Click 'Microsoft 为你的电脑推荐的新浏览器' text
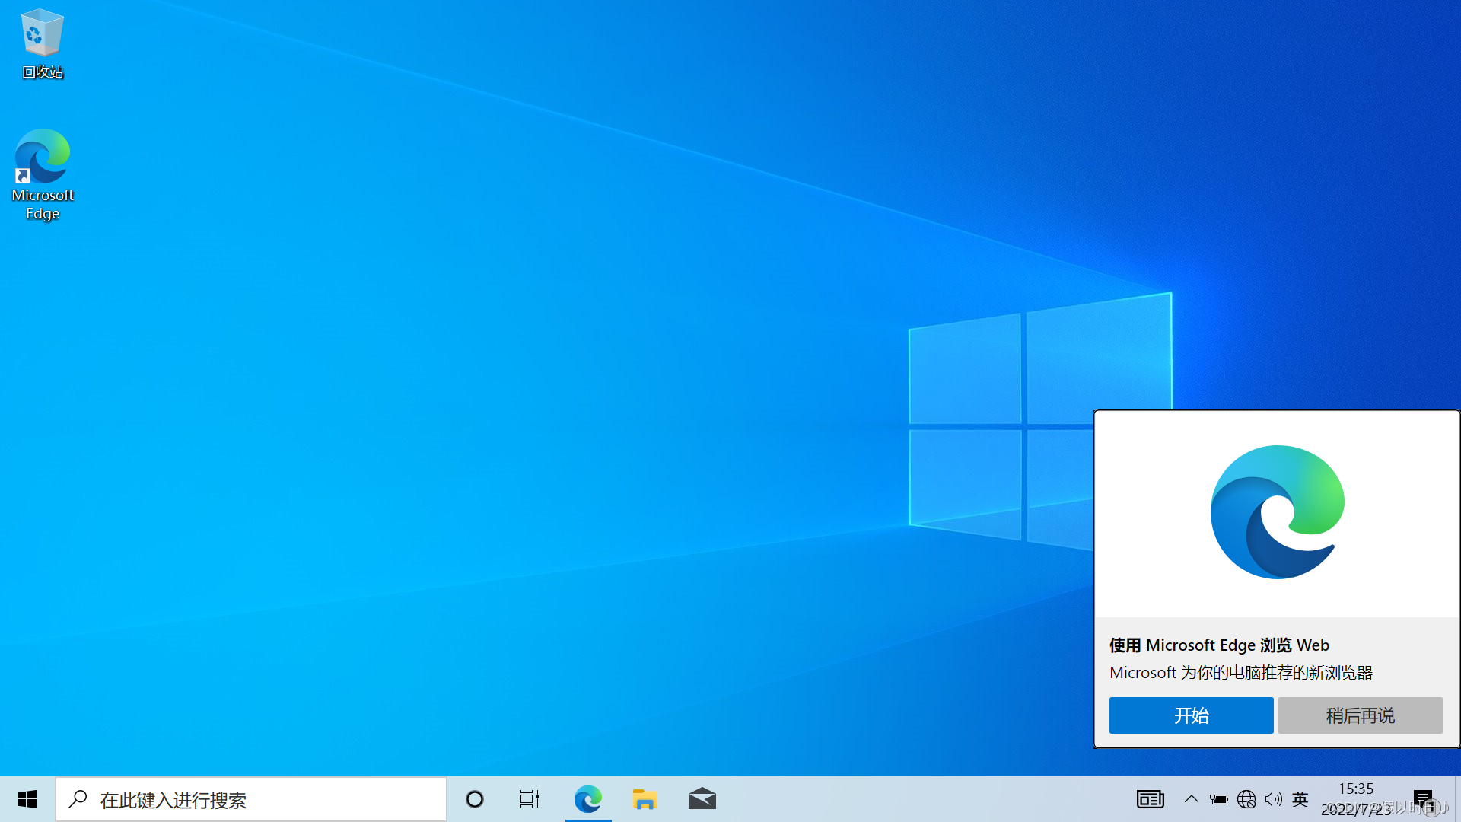 (1240, 673)
